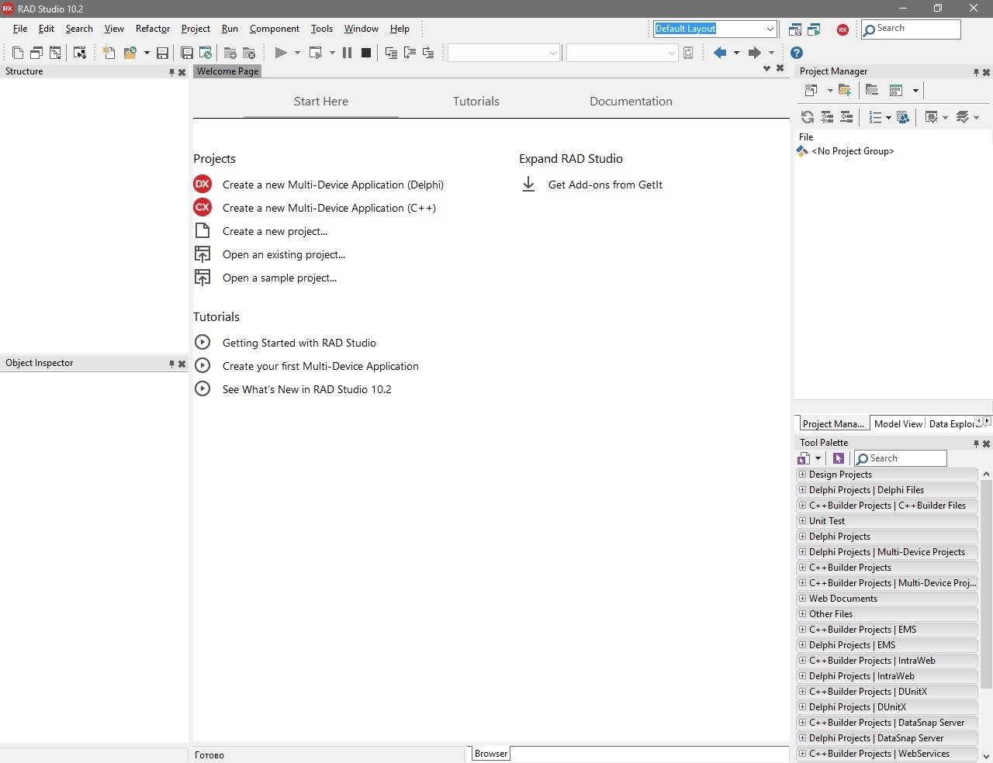This screenshot has height=763, width=993.
Task: Expand the Web Documents category
Action: pyautogui.click(x=803, y=599)
